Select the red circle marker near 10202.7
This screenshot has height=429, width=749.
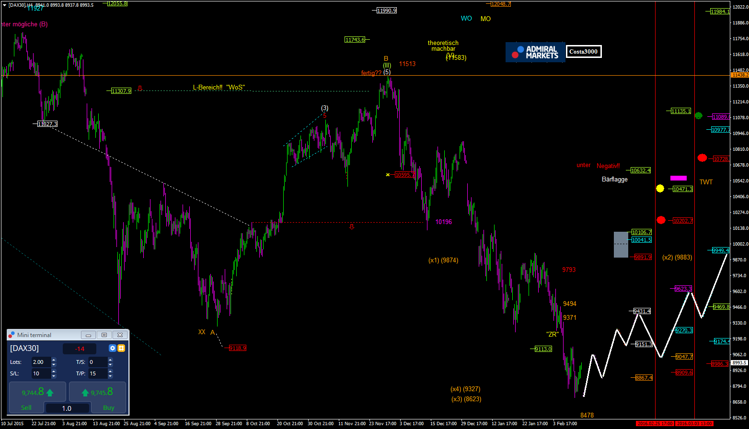pos(661,220)
